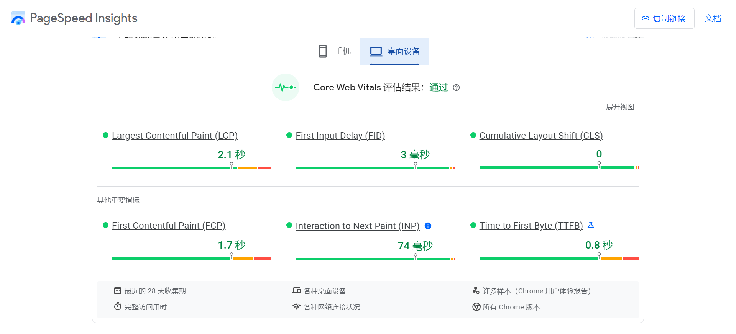Click the 完整访问用时 text

tap(146, 307)
